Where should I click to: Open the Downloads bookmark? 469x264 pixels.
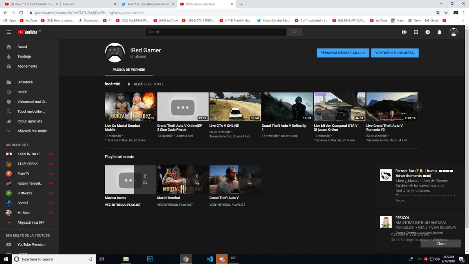(89, 20)
